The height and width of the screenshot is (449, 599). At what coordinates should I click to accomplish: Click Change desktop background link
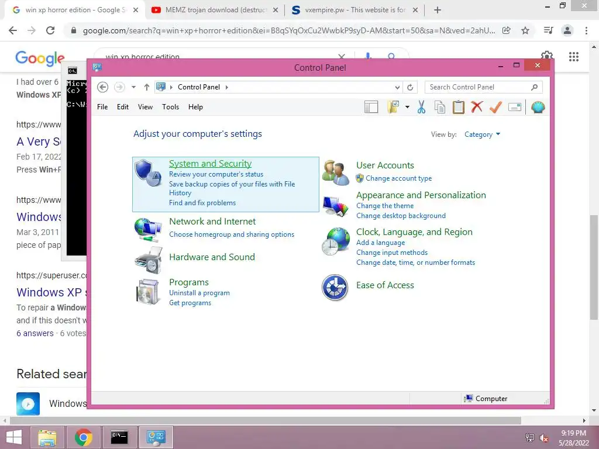pos(401,216)
